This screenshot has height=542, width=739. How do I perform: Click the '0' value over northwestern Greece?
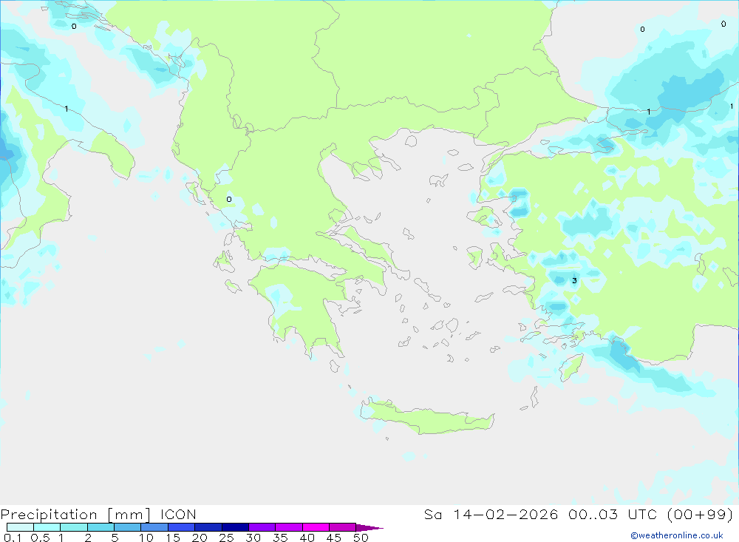coord(229,199)
